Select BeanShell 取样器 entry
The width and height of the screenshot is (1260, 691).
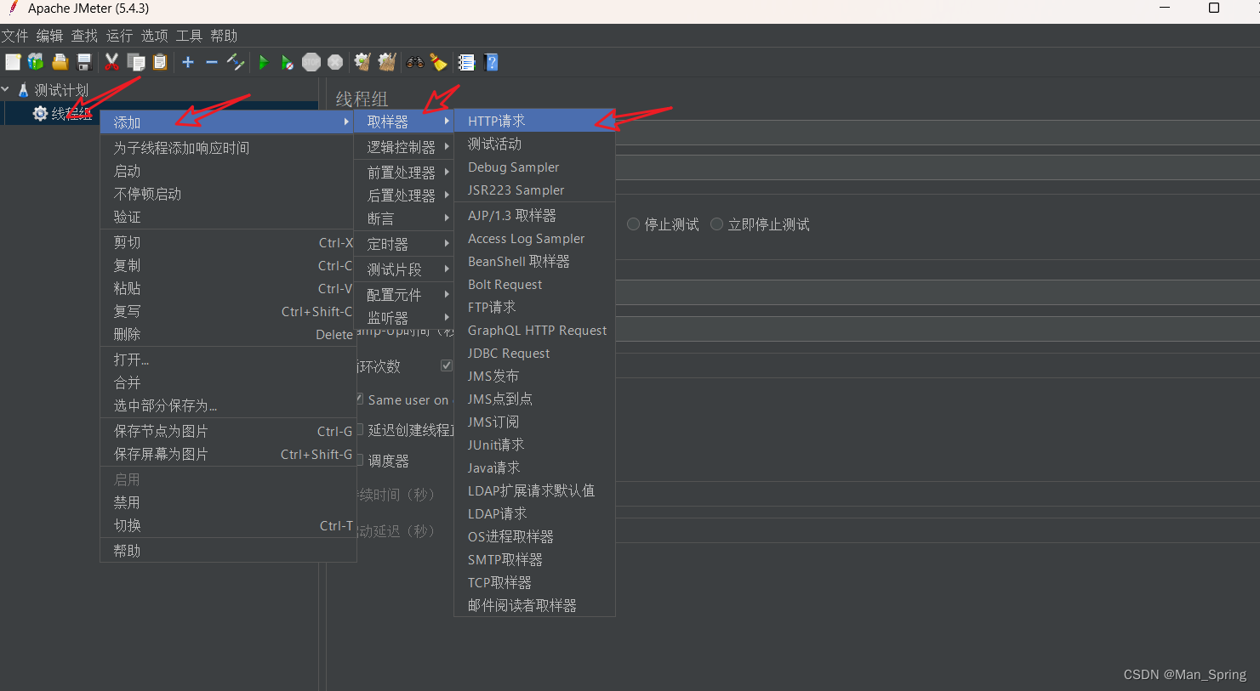click(x=534, y=261)
